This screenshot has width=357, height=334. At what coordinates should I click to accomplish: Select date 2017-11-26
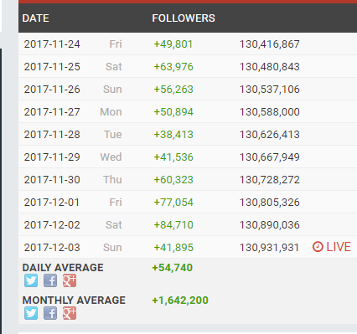[x=52, y=90]
